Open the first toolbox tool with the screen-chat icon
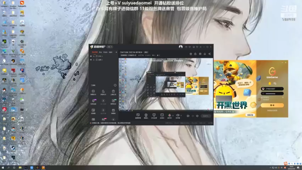This screenshot has height=170, width=302. [93, 92]
